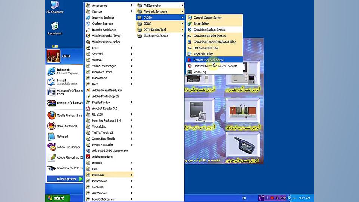Open Nero StartSmart from start menu
This screenshot has height=202, width=359.
[x=65, y=126]
